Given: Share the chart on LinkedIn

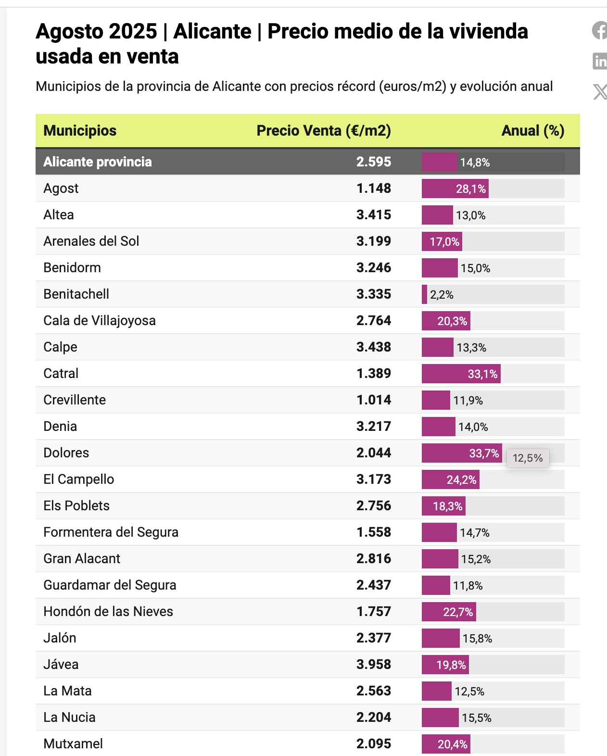Looking at the screenshot, I should click(x=600, y=61).
